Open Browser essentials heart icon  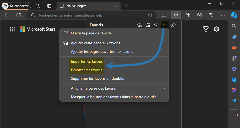[199, 15]
